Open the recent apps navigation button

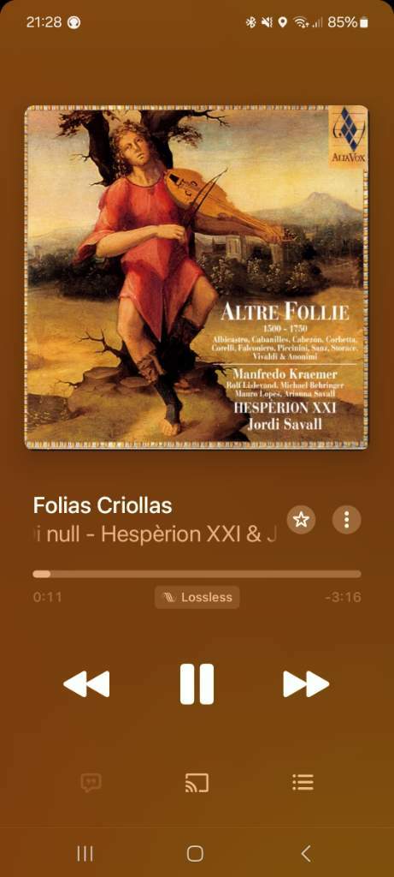pos(85,854)
